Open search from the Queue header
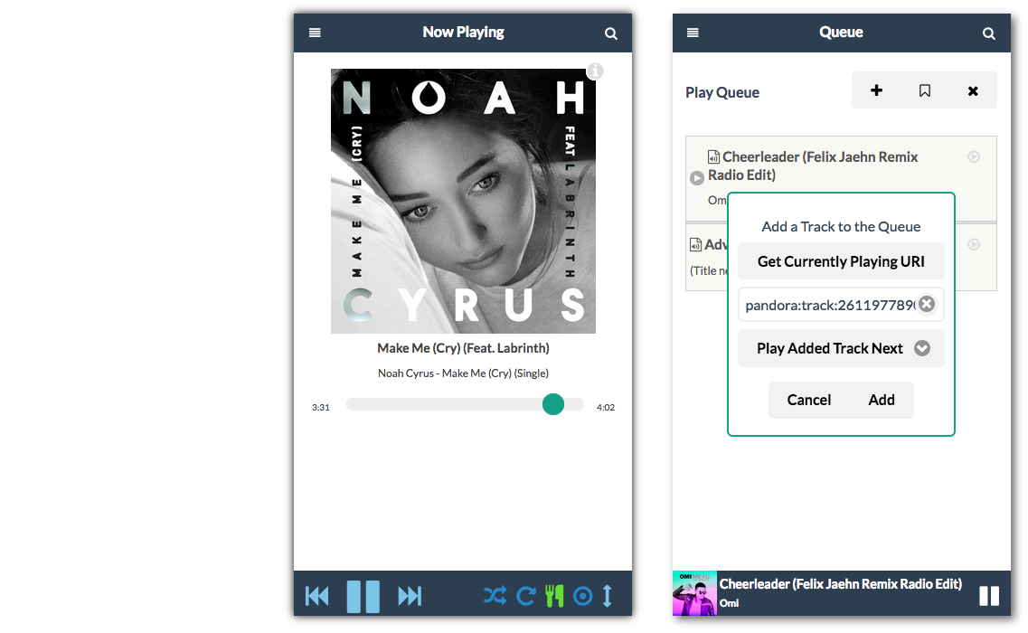 tap(989, 33)
